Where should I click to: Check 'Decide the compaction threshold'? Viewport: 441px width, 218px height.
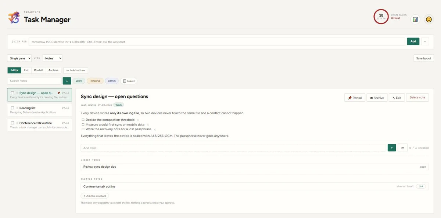coord(83,120)
